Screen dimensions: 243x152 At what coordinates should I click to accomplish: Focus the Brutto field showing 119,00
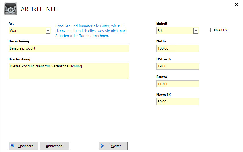pos(178,84)
